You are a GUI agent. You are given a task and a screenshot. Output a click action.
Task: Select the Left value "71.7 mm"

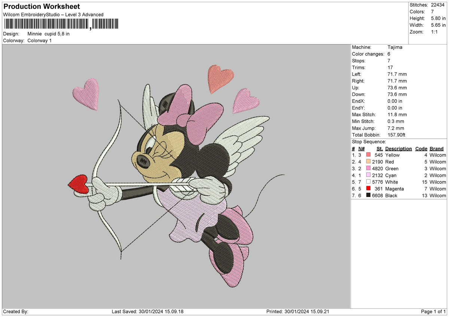397,74
